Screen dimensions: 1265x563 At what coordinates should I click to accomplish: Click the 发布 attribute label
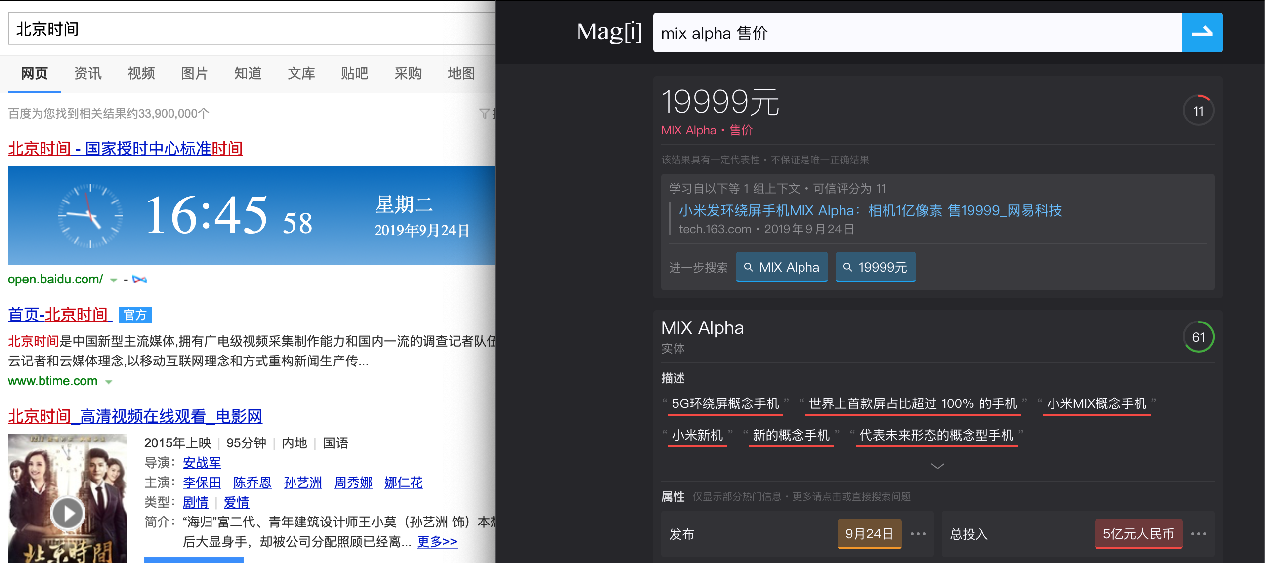point(681,534)
